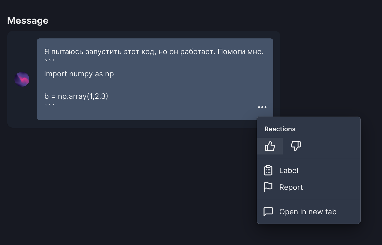Click the user avatar next to the message

click(22, 79)
